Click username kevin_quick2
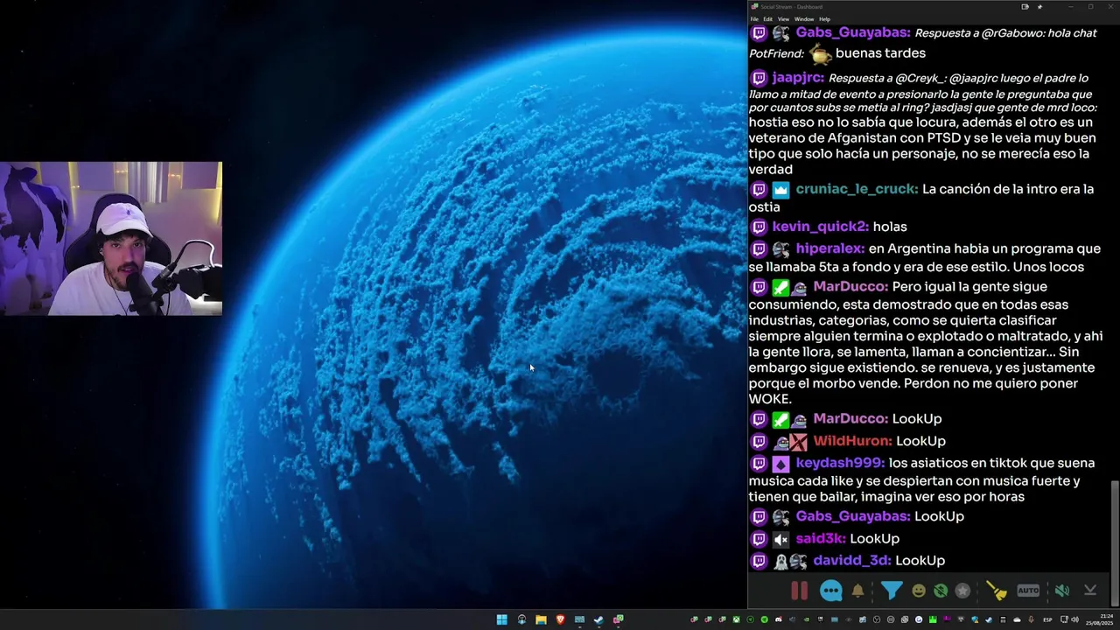 pos(820,227)
